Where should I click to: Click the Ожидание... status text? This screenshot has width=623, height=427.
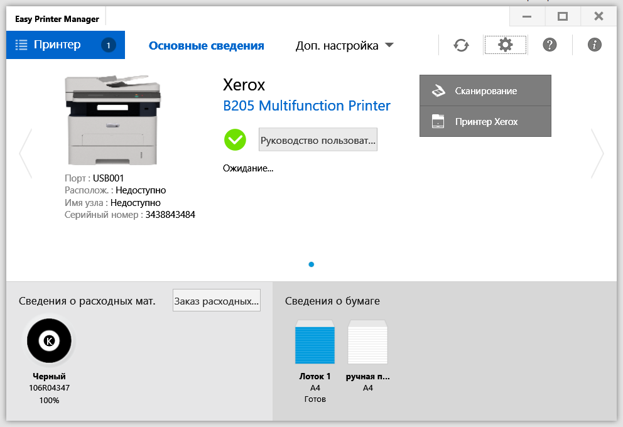coord(248,168)
